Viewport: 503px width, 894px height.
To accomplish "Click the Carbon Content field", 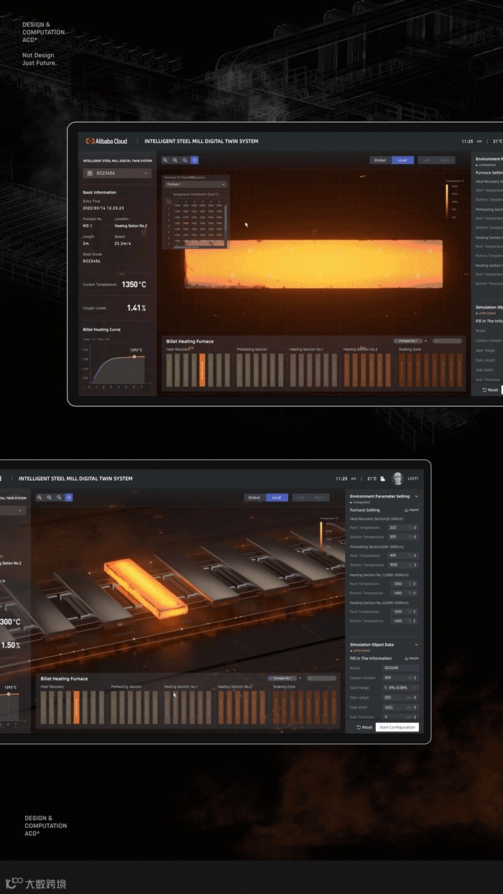I will pos(400,678).
